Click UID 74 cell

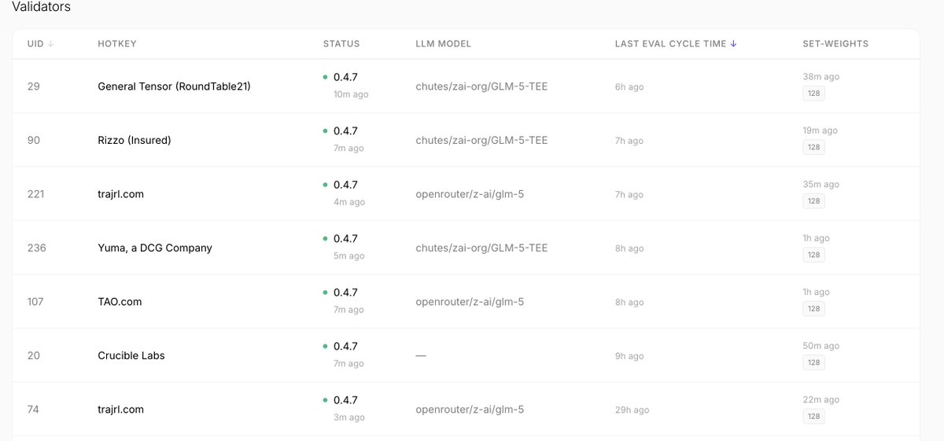tap(33, 410)
